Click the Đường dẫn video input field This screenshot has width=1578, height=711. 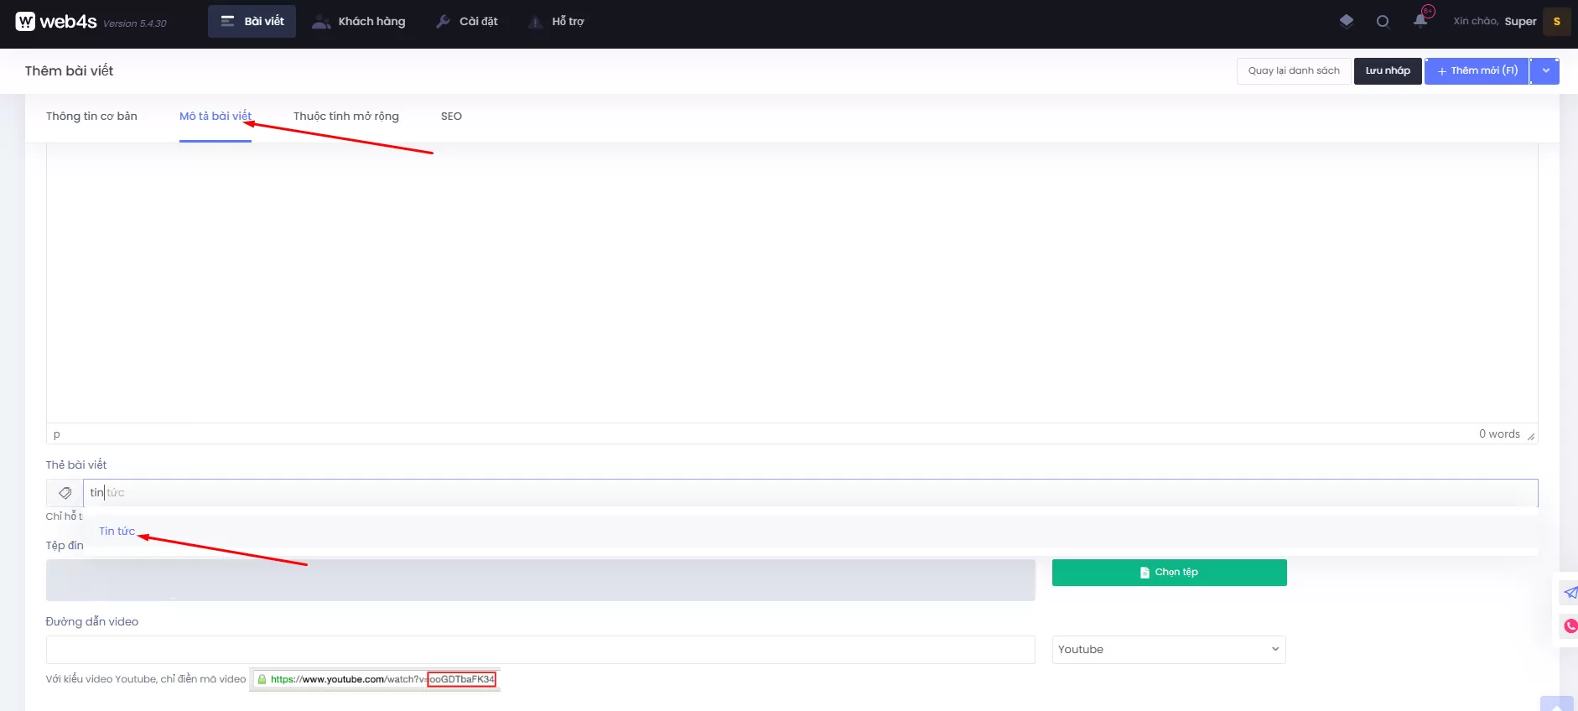coord(540,650)
